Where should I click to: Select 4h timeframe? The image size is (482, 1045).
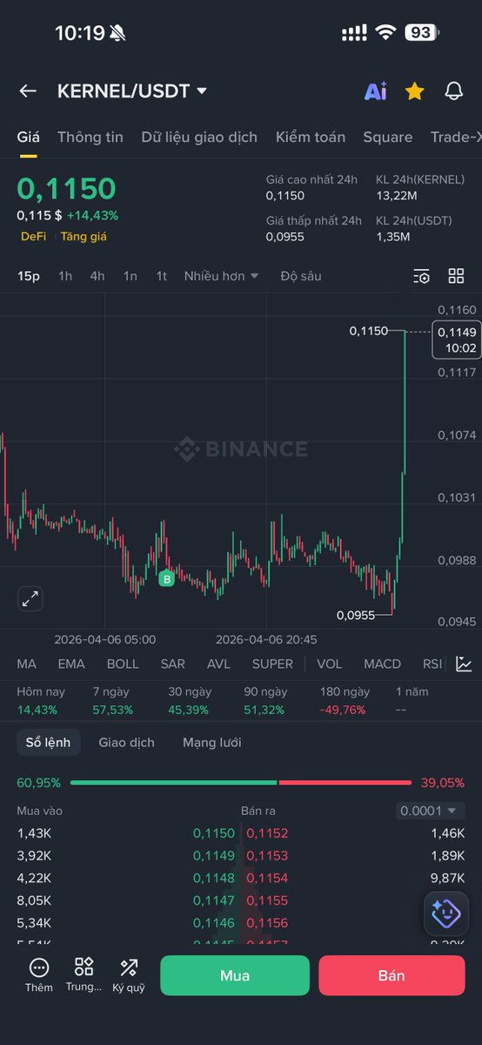click(x=97, y=276)
